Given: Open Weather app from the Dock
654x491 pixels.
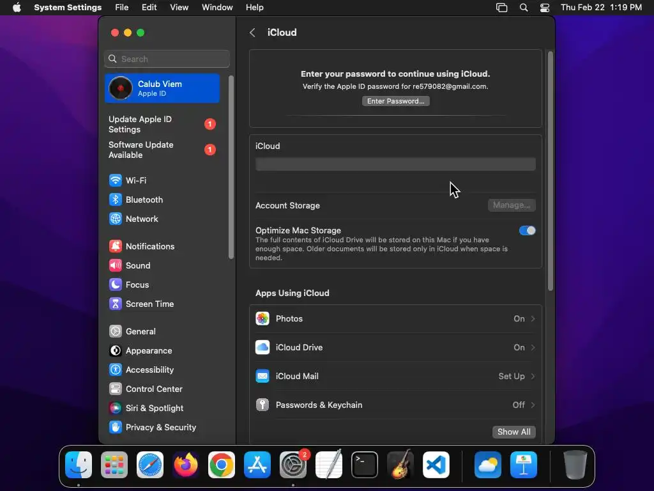Looking at the screenshot, I should 488,465.
